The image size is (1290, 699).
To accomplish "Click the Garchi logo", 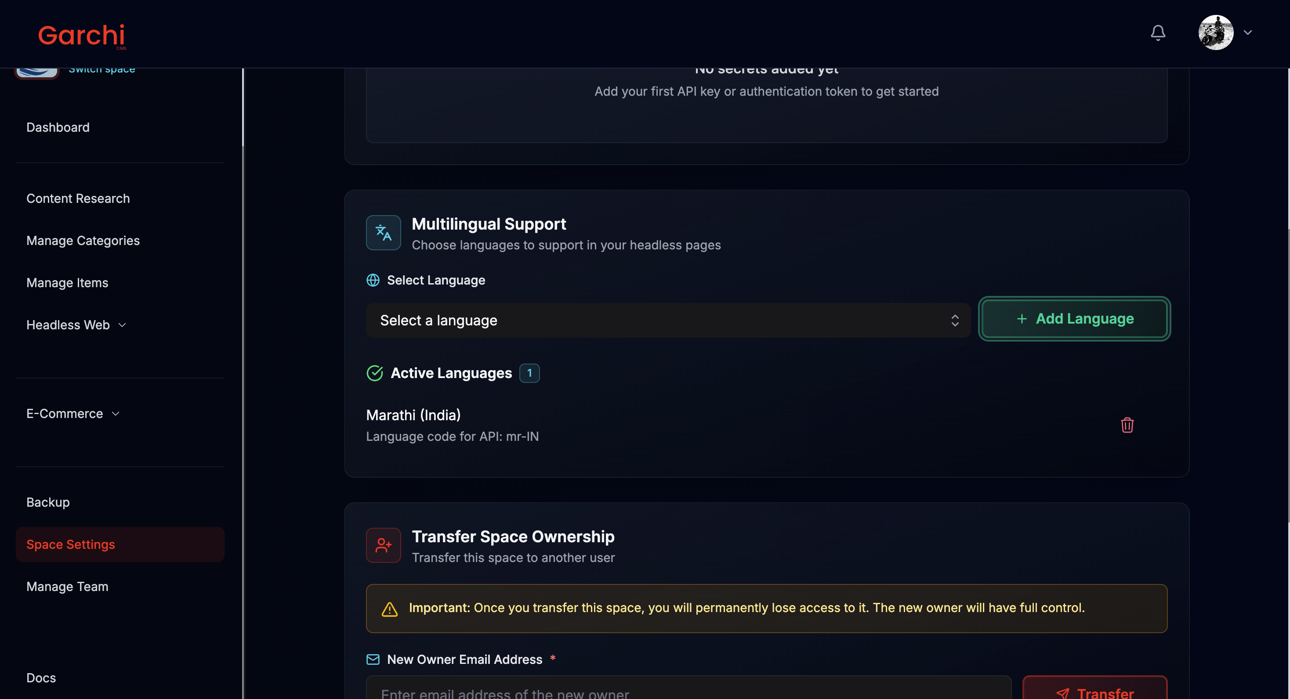I will (x=82, y=36).
